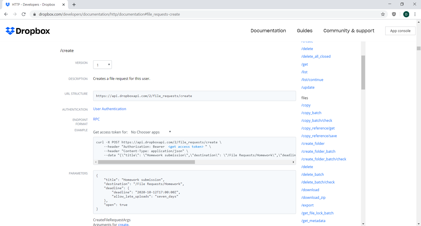Close the HTTP - Developers tab
The width and height of the screenshot is (421, 226).
pyautogui.click(x=63, y=4)
